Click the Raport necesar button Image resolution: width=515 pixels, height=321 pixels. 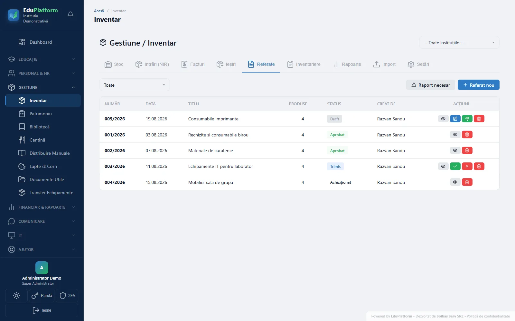click(x=431, y=85)
